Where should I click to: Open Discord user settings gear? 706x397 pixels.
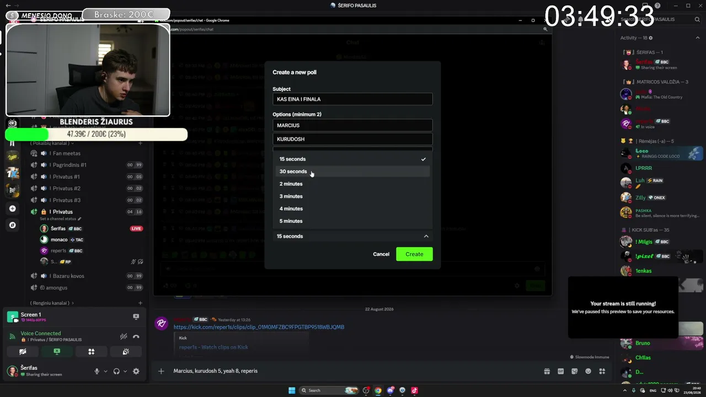pos(136,371)
